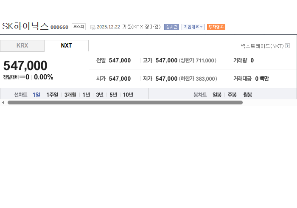Click the 선차트 label
Viewport: 297px width, 208px height.
(x=21, y=95)
